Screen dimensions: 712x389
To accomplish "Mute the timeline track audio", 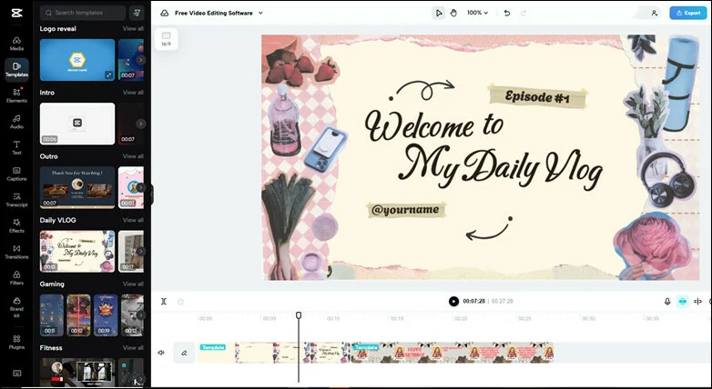I will coord(161,353).
